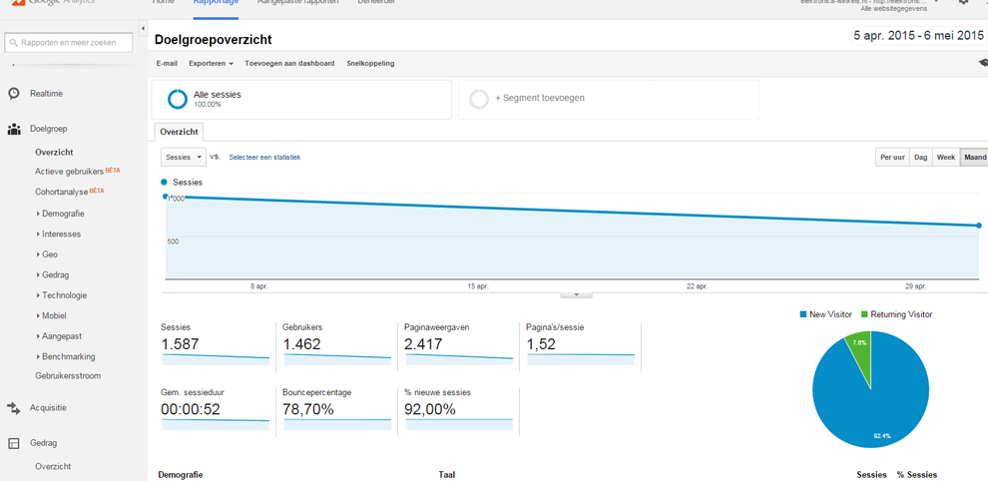The height and width of the screenshot is (481, 988).
Task: Expand the Mobiel tree item
Action: coord(39,315)
